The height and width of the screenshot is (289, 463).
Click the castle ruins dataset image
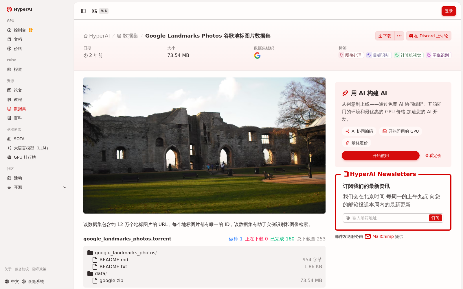click(204, 145)
